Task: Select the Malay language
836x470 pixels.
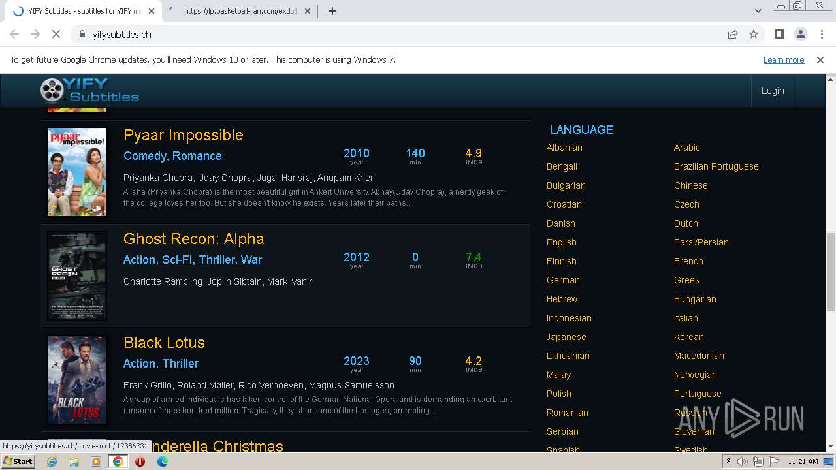Action: pyautogui.click(x=558, y=375)
